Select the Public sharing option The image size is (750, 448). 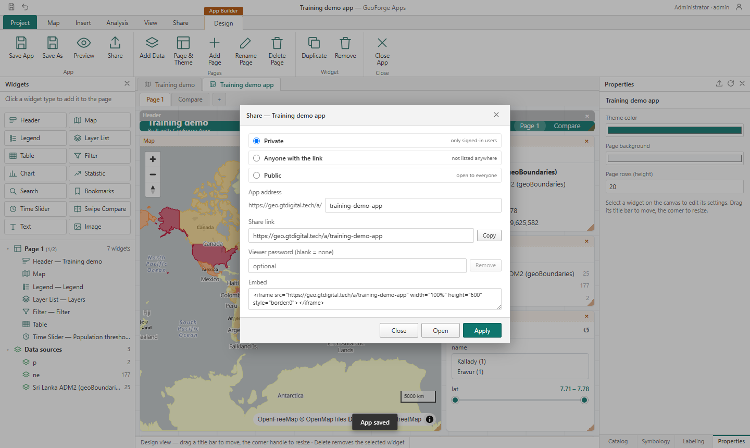(375, 176)
